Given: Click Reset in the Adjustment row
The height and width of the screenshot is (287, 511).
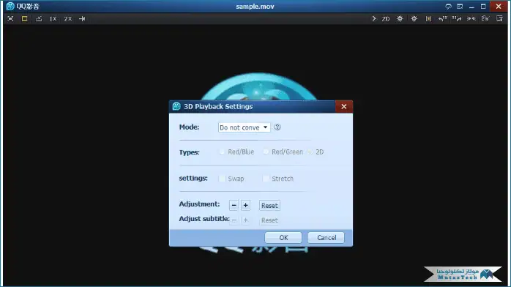Looking at the screenshot, I should click(x=269, y=206).
